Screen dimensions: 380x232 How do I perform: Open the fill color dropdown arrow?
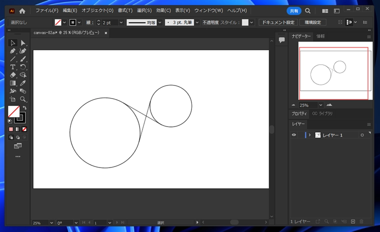pos(64,22)
